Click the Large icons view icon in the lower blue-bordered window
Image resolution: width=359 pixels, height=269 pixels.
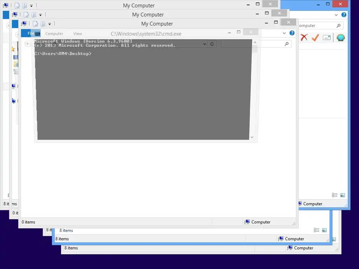point(324,230)
